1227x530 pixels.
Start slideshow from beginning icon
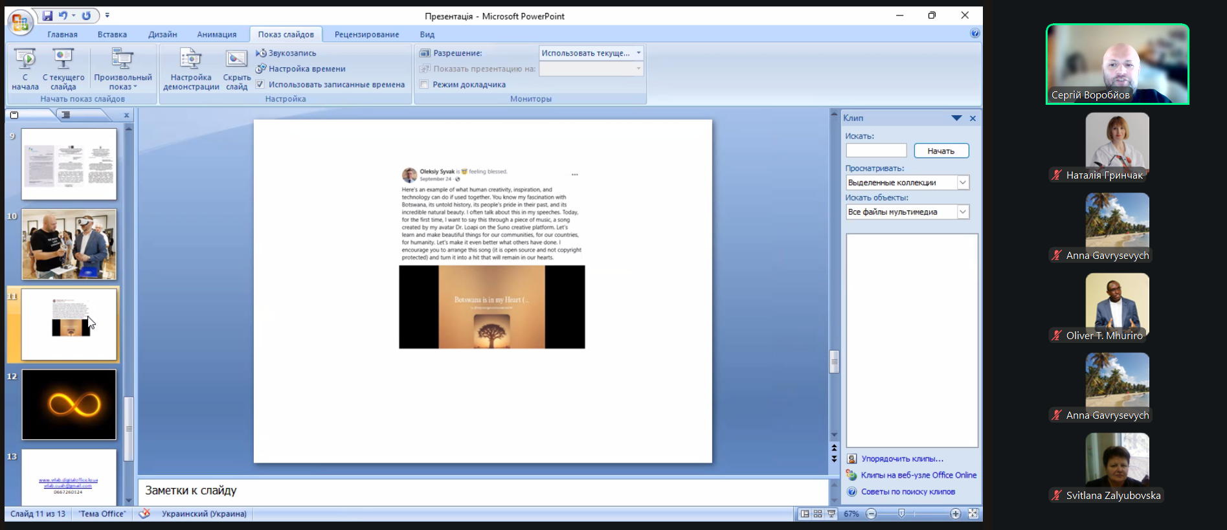point(25,60)
